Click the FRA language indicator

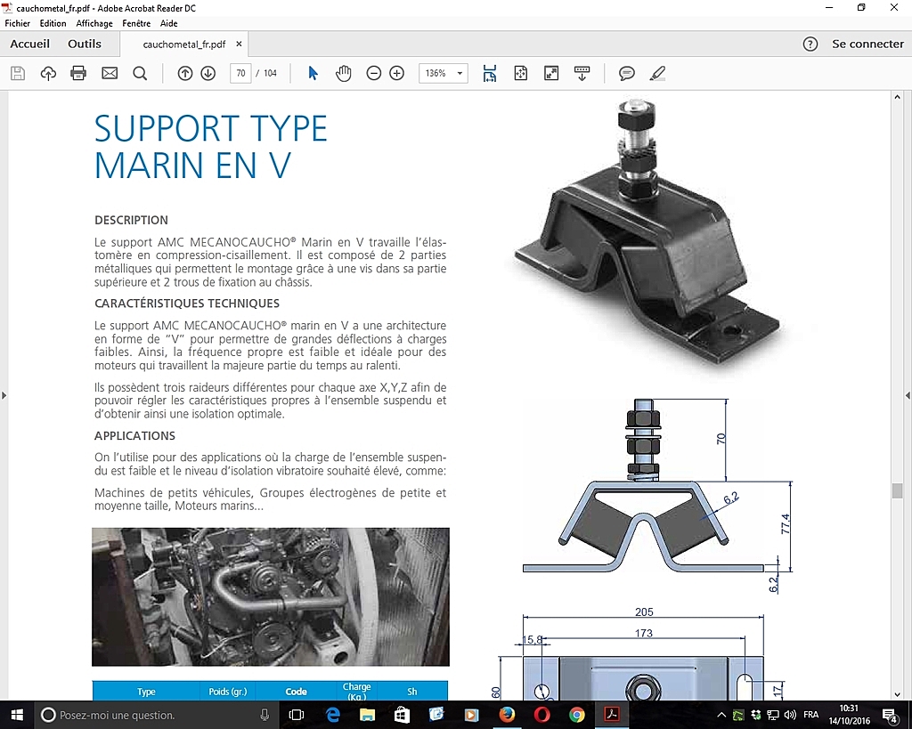tap(811, 715)
